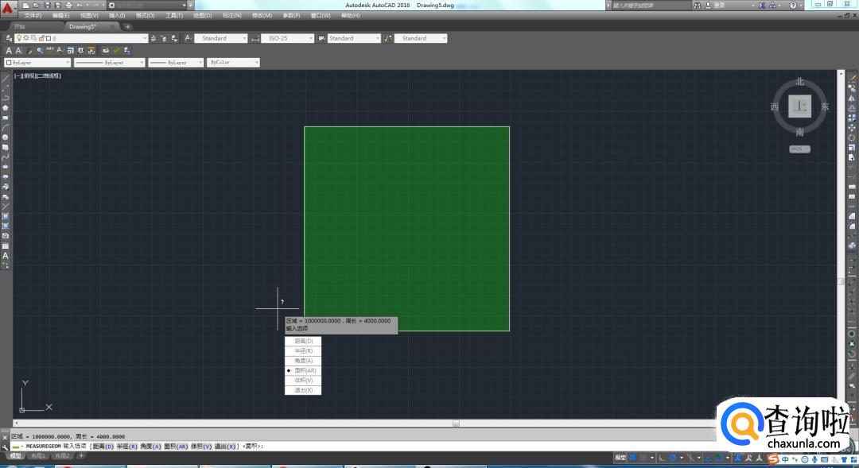Open the ByColor plot style dropdown
859x468 pixels.
click(256, 62)
